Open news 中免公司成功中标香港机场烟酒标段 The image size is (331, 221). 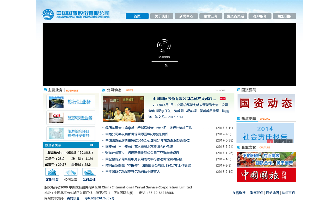coord(144,159)
